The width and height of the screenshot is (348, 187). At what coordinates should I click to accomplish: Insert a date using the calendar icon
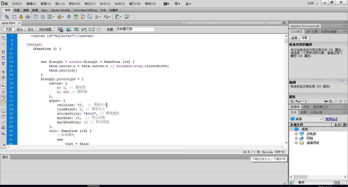coord(76,17)
